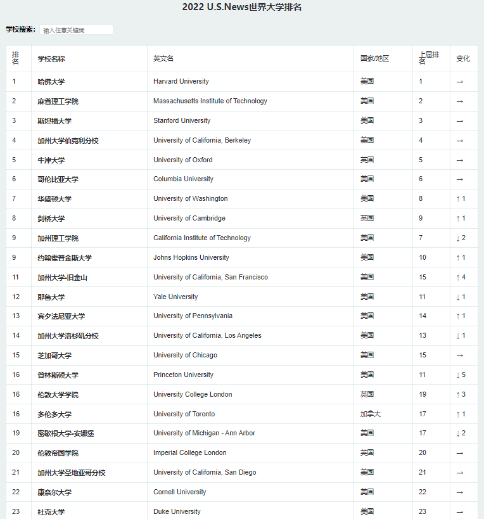Click Massachusetts Institute of Technology
Image resolution: width=484 pixels, height=519 pixels.
click(210, 101)
